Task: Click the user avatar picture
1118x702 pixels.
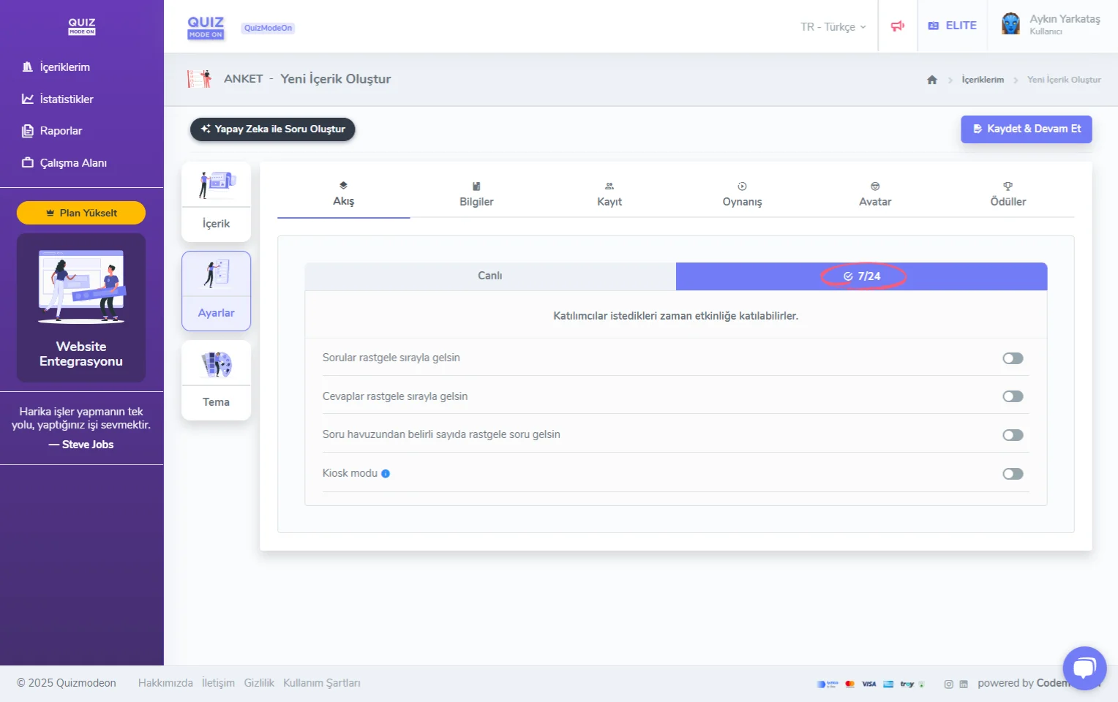Action: [x=1010, y=24]
